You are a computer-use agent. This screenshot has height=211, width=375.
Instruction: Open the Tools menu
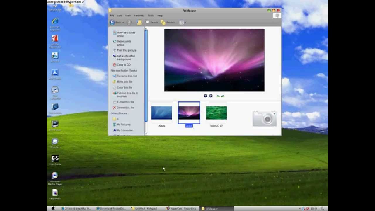[151, 16]
